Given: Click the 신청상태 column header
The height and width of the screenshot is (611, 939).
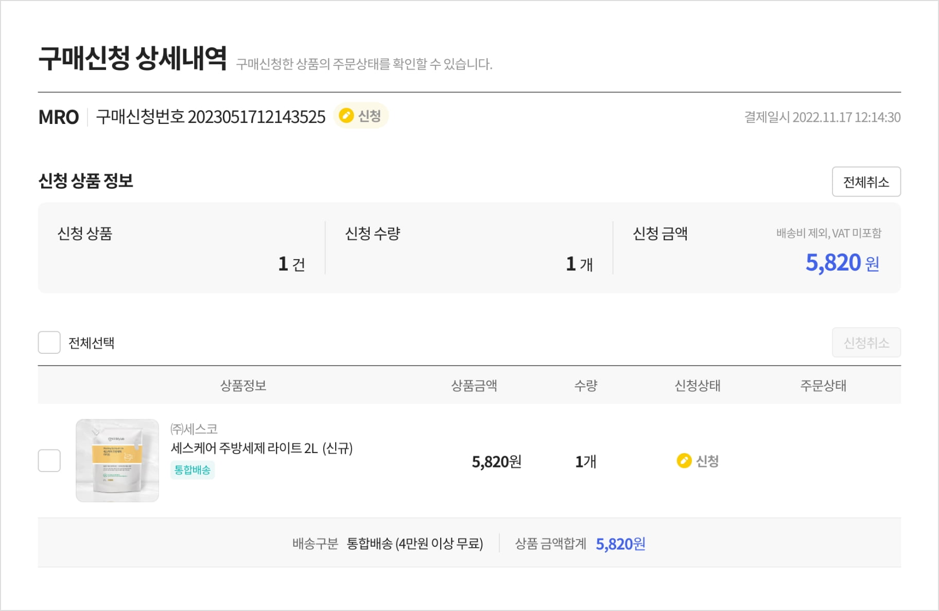Looking at the screenshot, I should pos(698,385).
